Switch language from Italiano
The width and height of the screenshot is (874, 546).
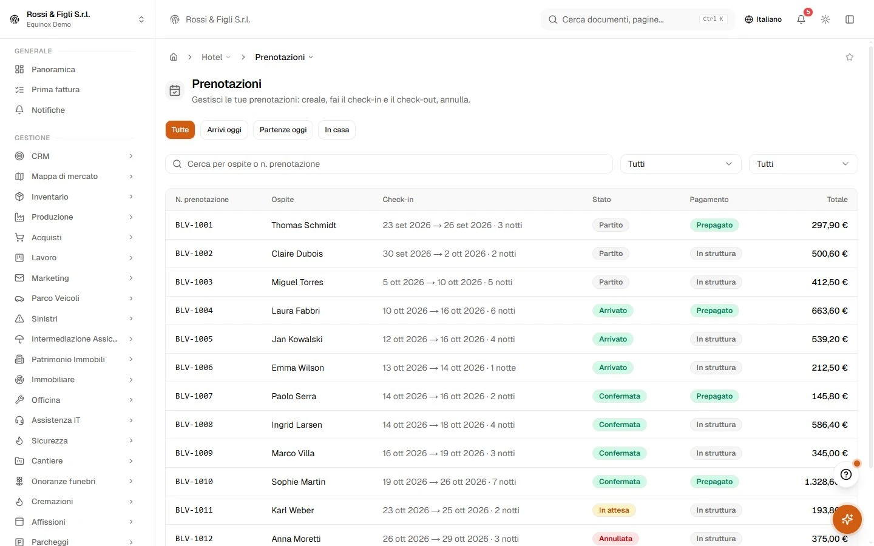(x=763, y=19)
